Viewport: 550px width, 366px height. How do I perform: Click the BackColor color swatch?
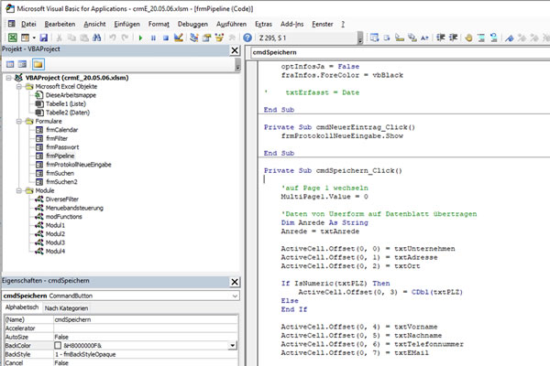[x=58, y=346]
